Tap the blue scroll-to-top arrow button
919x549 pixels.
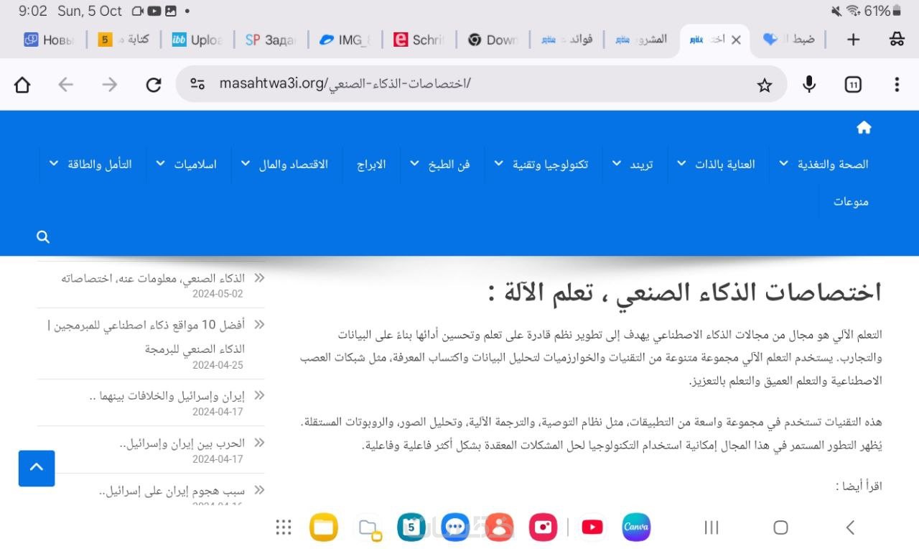coord(37,469)
